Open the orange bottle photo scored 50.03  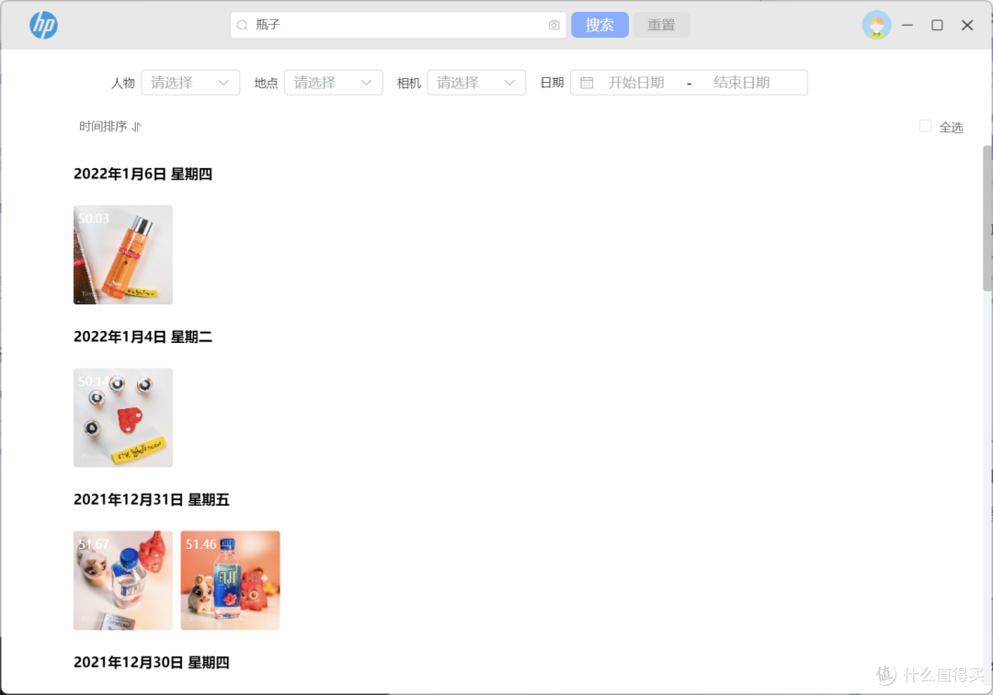coord(123,255)
